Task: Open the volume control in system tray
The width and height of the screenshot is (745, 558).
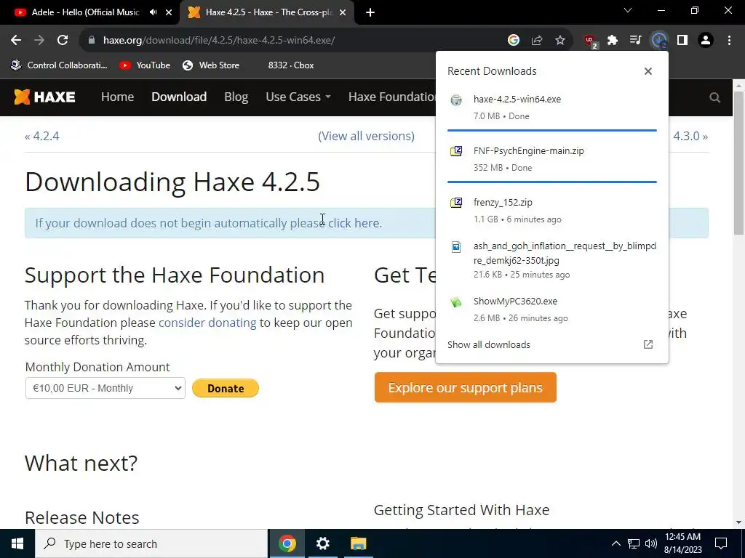Action: (651, 543)
